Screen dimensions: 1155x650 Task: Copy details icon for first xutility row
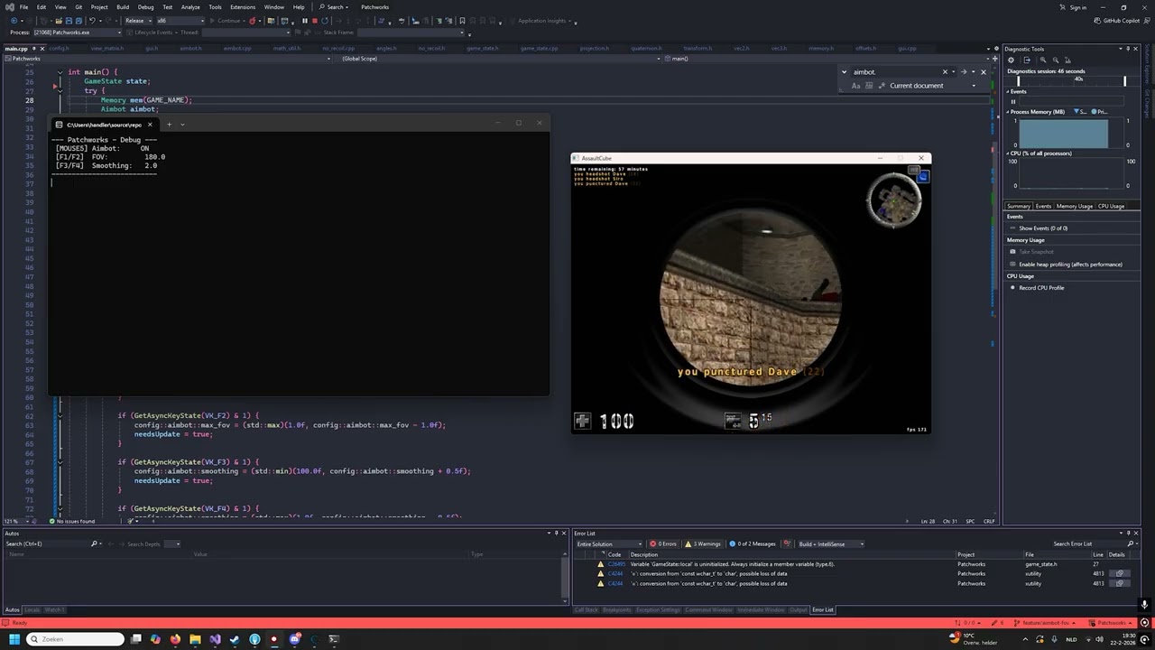[x=1120, y=573]
